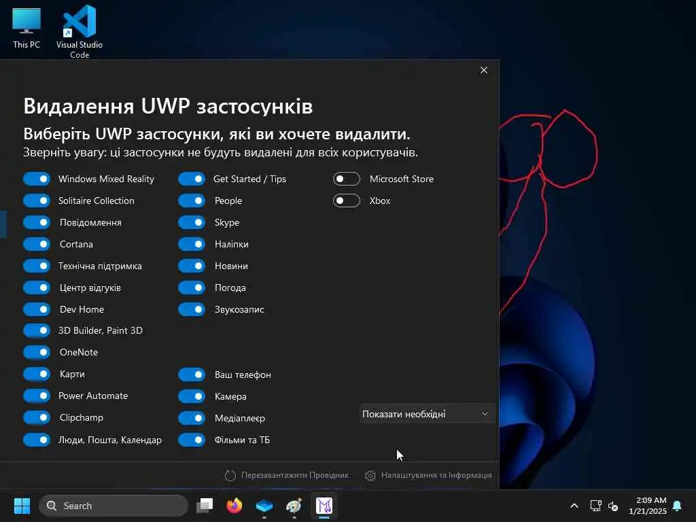
Task: Toggle Фільми та ТБ switch
Action: (x=192, y=440)
